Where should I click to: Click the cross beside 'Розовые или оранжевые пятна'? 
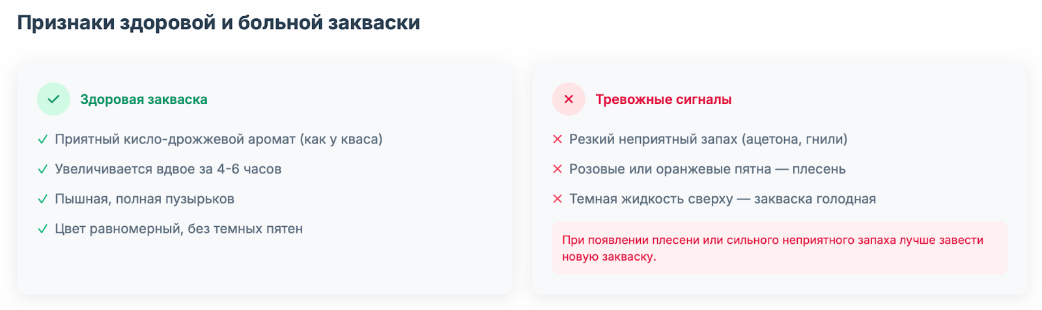click(x=557, y=169)
